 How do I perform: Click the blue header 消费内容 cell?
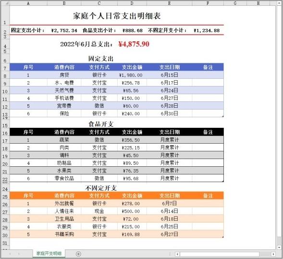click(64, 67)
